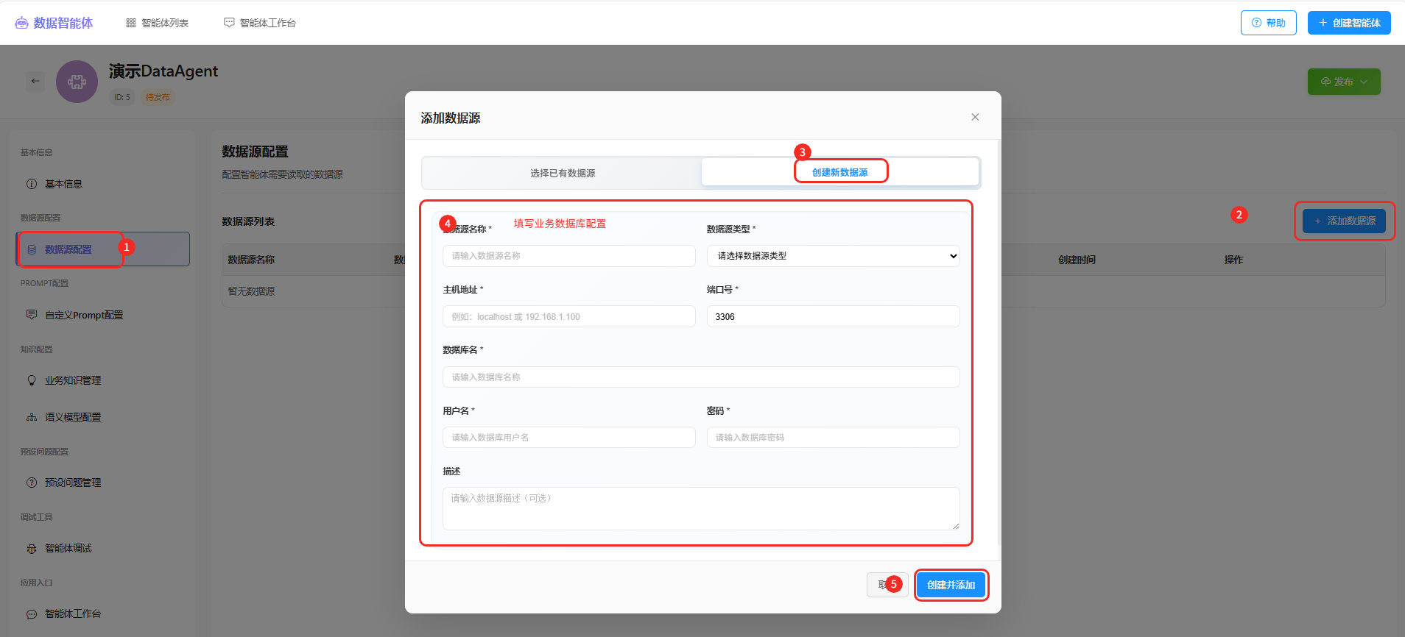This screenshot has width=1405, height=637.
Task: Expand the 发布 dropdown chevron
Action: click(x=1364, y=82)
